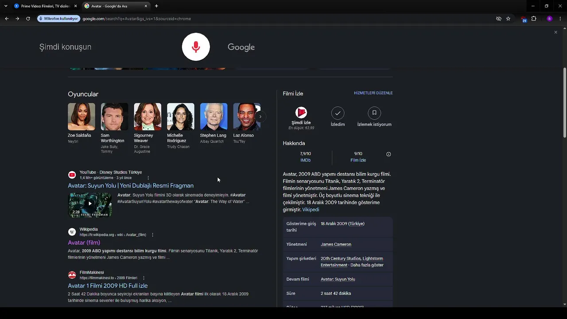Image resolution: width=567 pixels, height=319 pixels.
Task: Open the Chrome three-dot menu
Action: pyautogui.click(x=560, y=19)
